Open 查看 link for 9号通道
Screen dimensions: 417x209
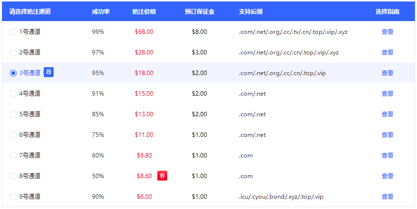tap(387, 197)
